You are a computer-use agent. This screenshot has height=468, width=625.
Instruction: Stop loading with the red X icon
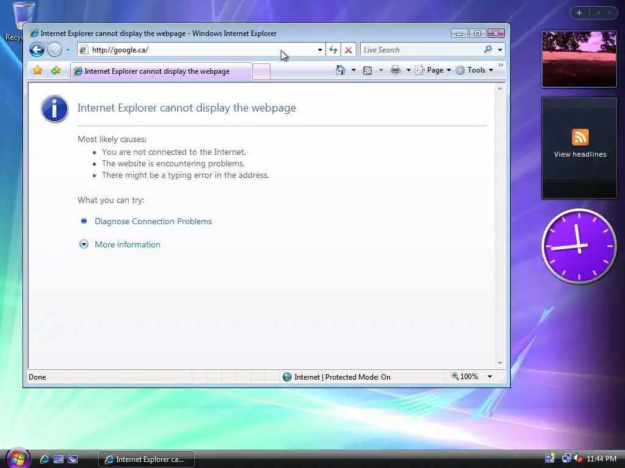349,50
